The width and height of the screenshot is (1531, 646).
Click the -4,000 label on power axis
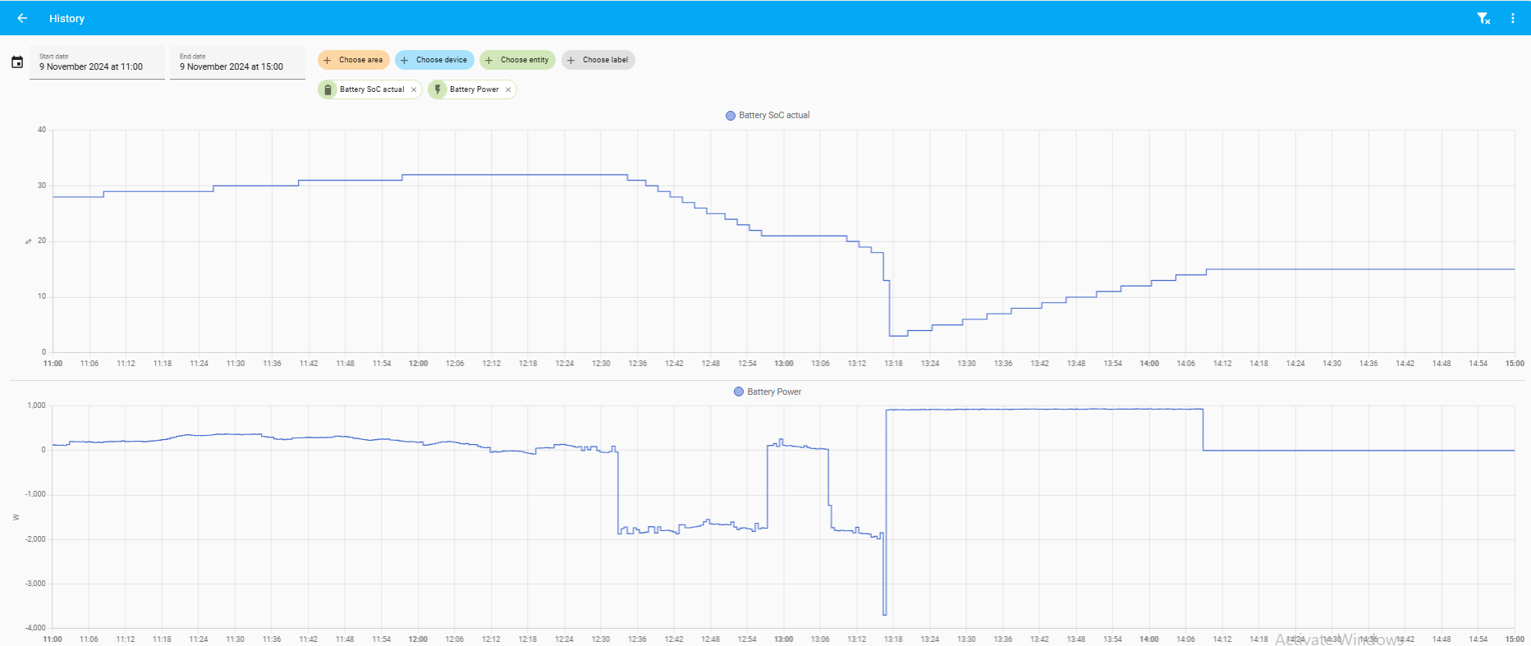35,628
